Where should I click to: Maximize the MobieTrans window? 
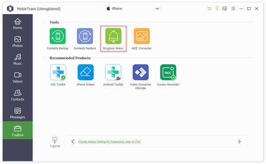pos(249,8)
